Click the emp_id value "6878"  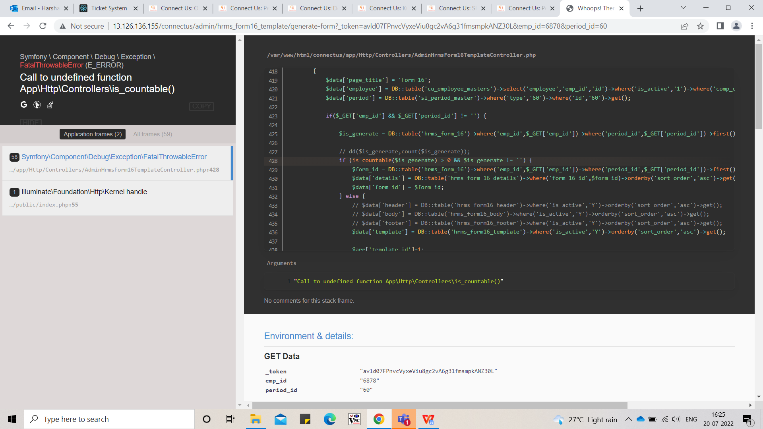click(370, 381)
